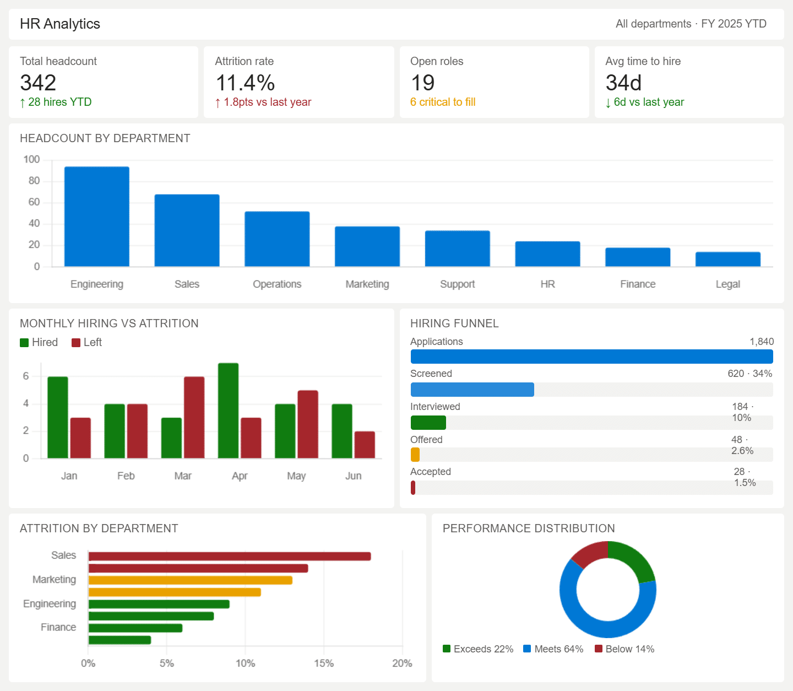Click the 28 · 1.5% accepted value
This screenshot has height=691, width=793.
tap(745, 477)
